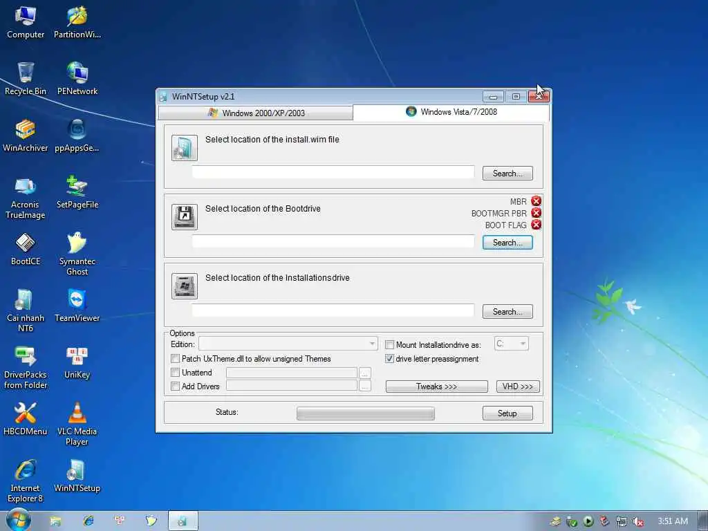Viewport: 708px width, 531px height.
Task: Open the taskbar file explorer icon
Action: [x=55, y=521]
